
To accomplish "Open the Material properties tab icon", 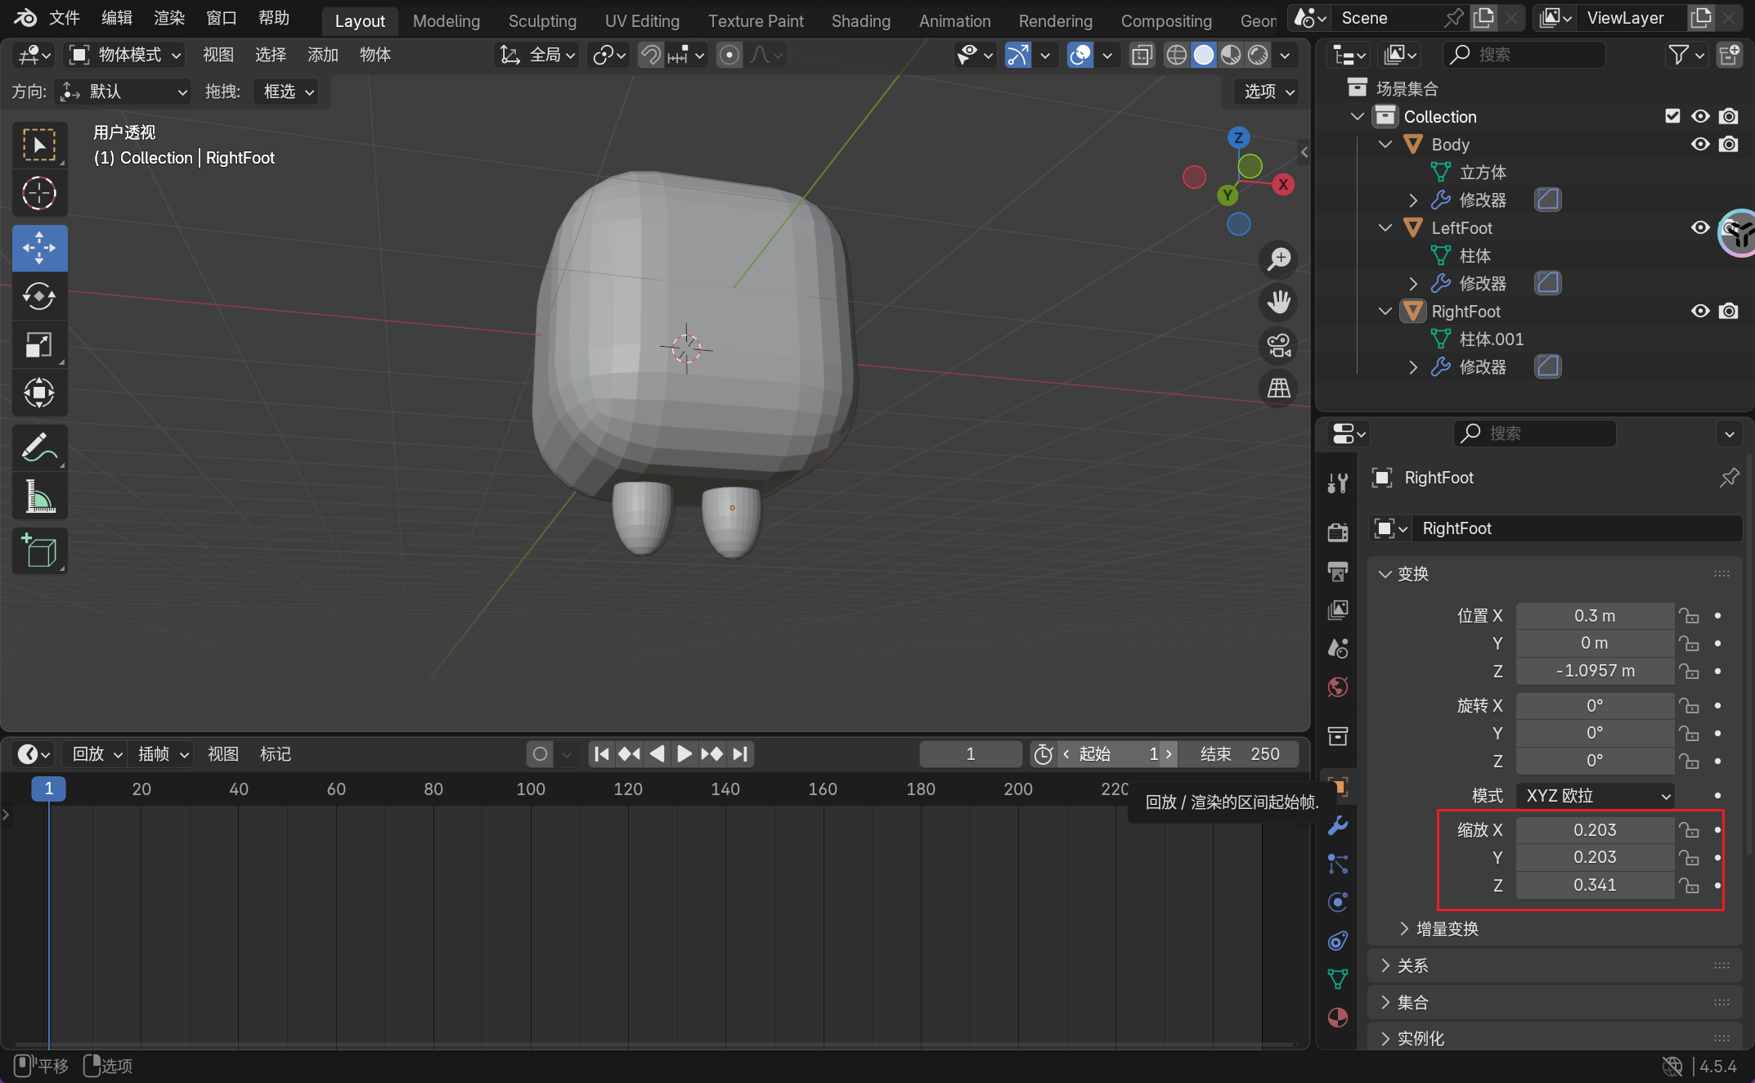I will tap(1338, 1018).
